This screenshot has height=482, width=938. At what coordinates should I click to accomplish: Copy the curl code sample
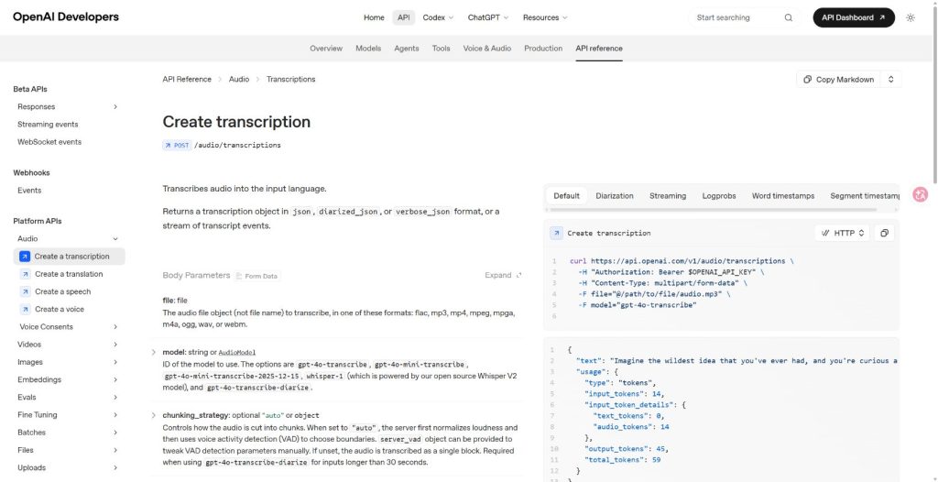pyautogui.click(x=884, y=233)
